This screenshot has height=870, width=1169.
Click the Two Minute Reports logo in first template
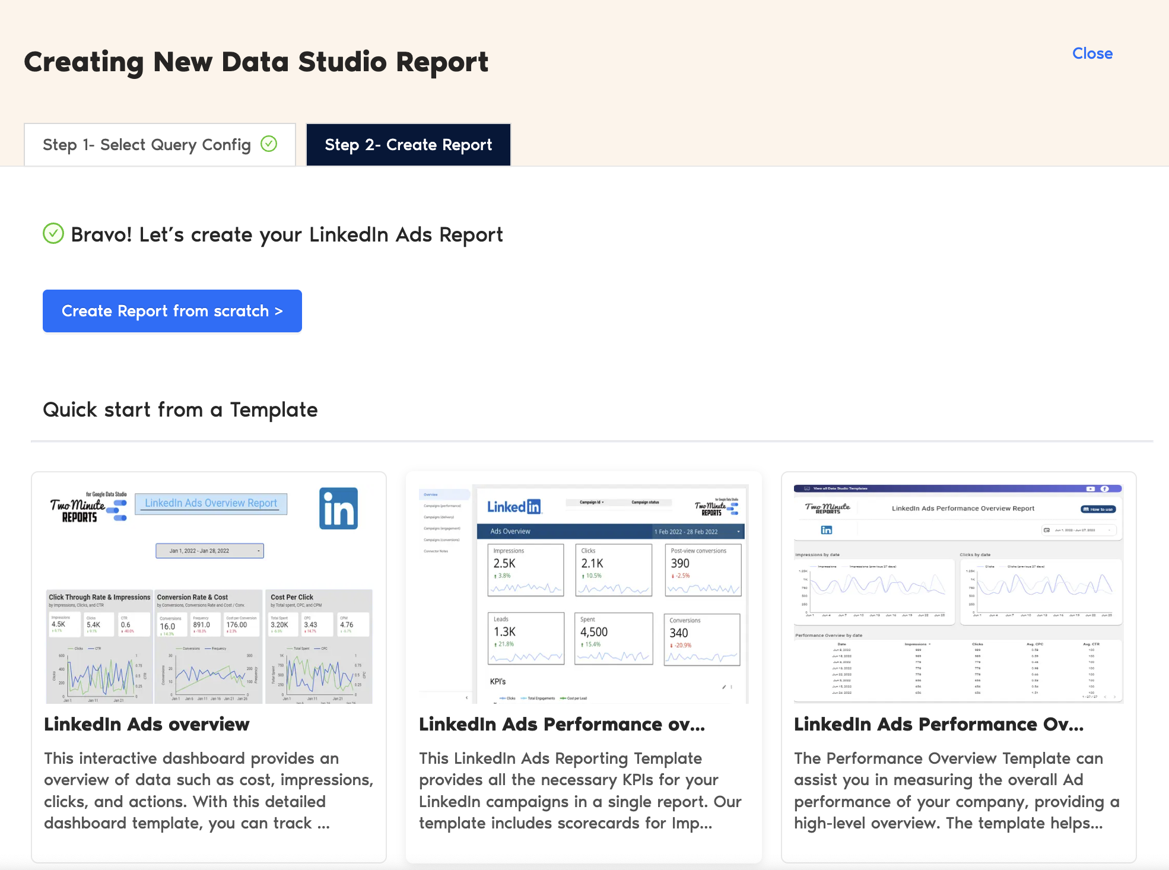88,508
